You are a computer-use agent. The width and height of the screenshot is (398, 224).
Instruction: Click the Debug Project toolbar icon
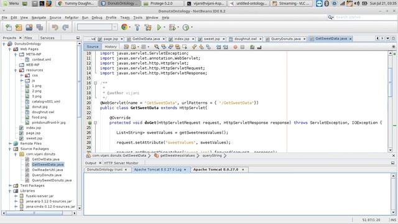pos(172,27)
